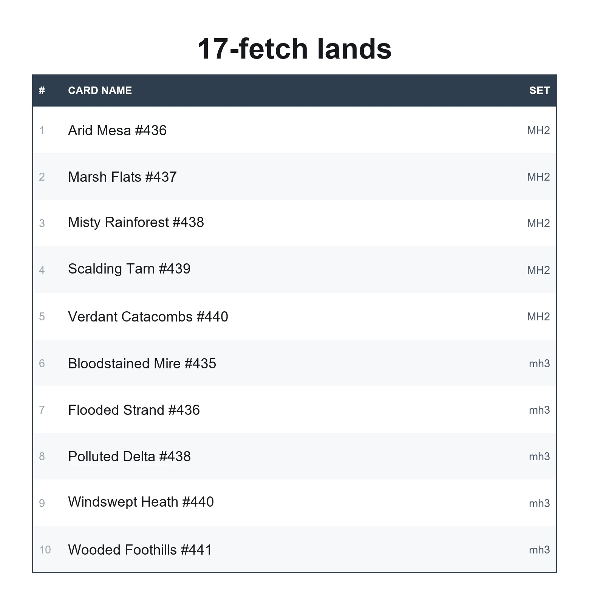Click the row number 10 cell

(x=45, y=550)
